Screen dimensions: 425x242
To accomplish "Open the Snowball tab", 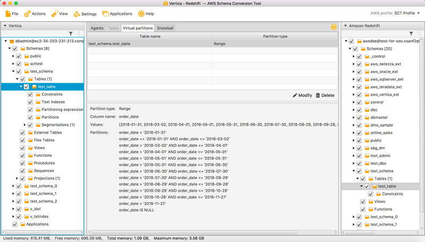I will pyautogui.click(x=165, y=28).
